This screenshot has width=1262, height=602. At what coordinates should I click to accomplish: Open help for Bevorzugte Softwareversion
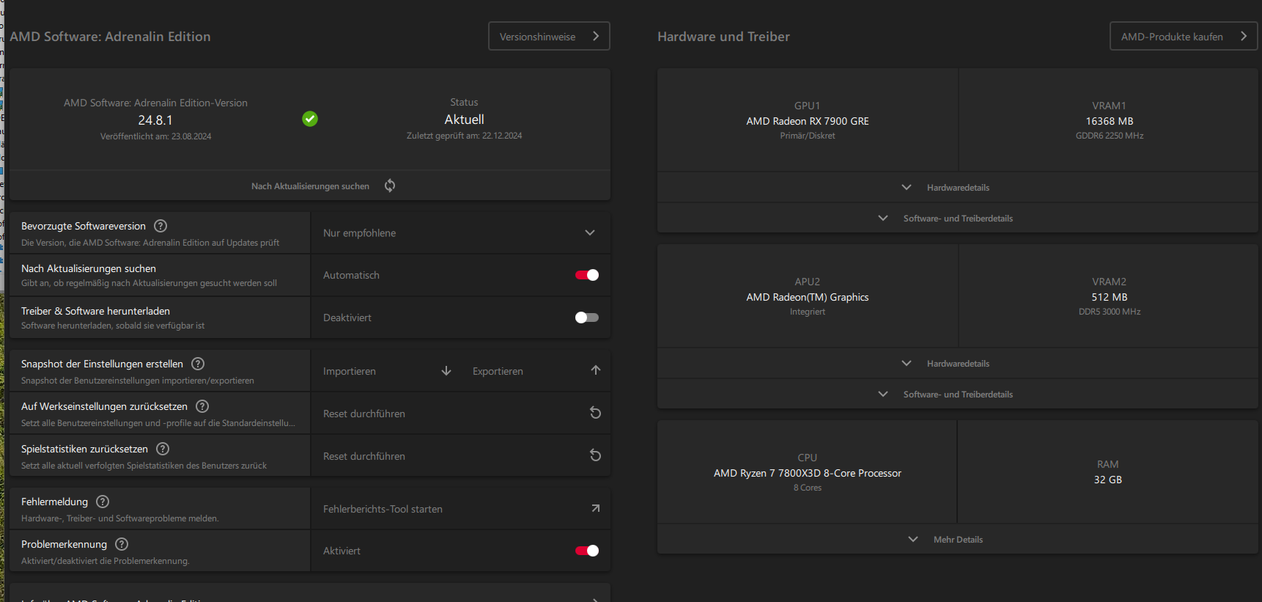click(x=160, y=226)
